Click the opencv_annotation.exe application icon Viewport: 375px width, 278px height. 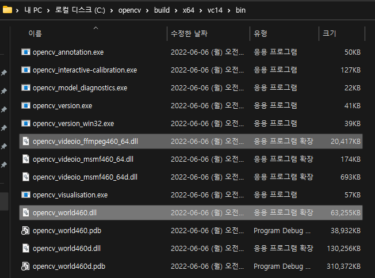point(25,52)
